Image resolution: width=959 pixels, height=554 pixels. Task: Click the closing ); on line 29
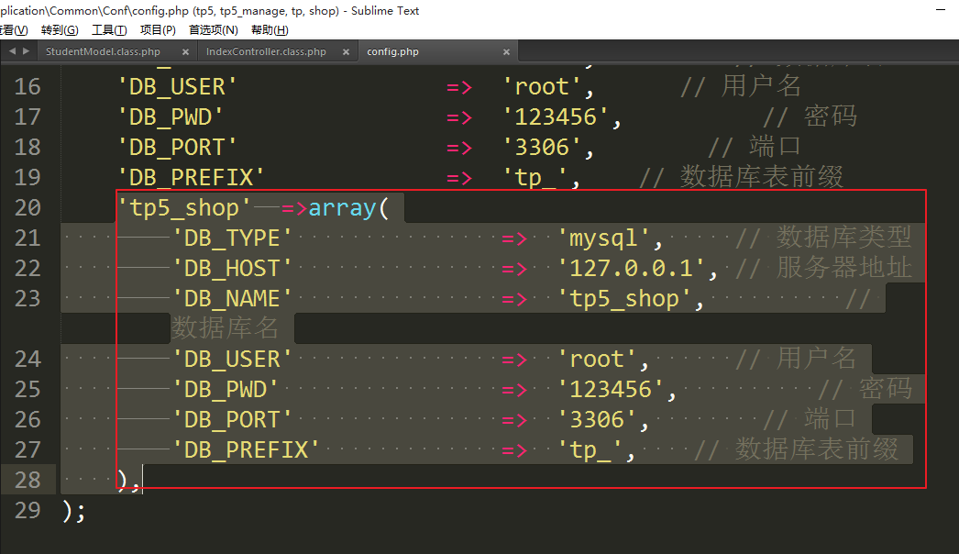tap(73, 511)
